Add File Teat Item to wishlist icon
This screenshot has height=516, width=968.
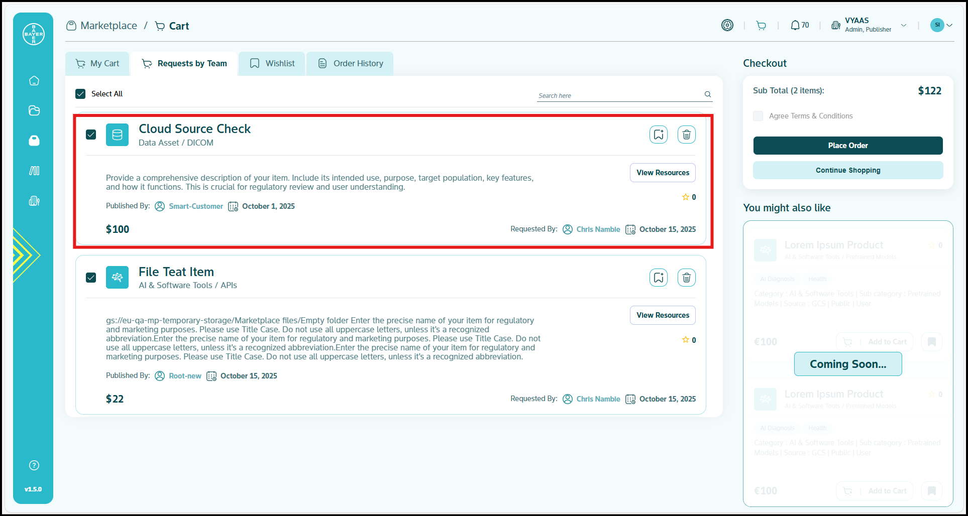(658, 278)
